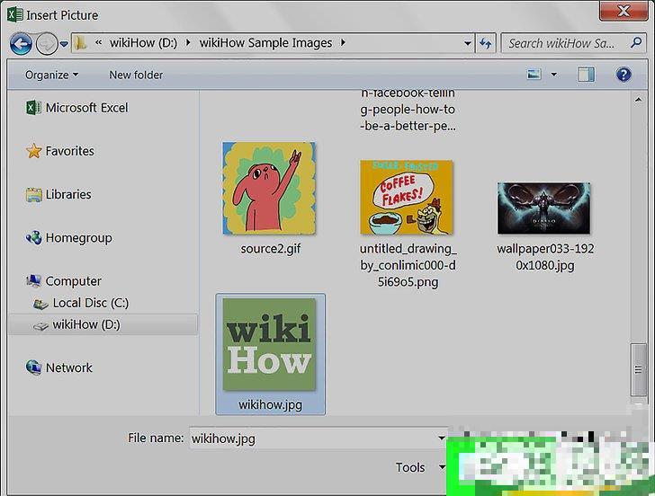
Task: Click the File name text field
Action: (x=315, y=438)
